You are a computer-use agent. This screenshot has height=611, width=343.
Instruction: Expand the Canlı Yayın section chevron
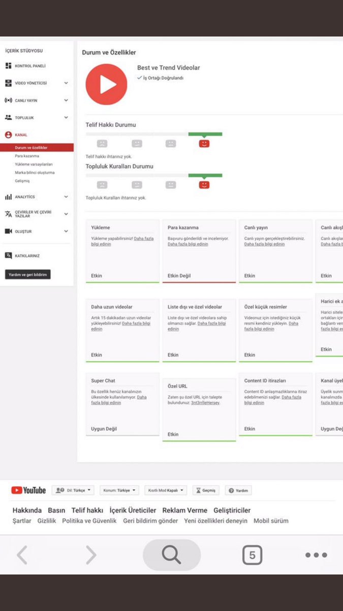(66, 100)
